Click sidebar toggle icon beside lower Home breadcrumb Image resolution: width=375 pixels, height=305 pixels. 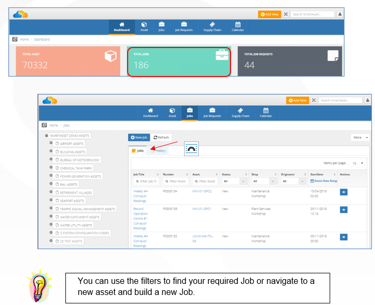pos(44,125)
